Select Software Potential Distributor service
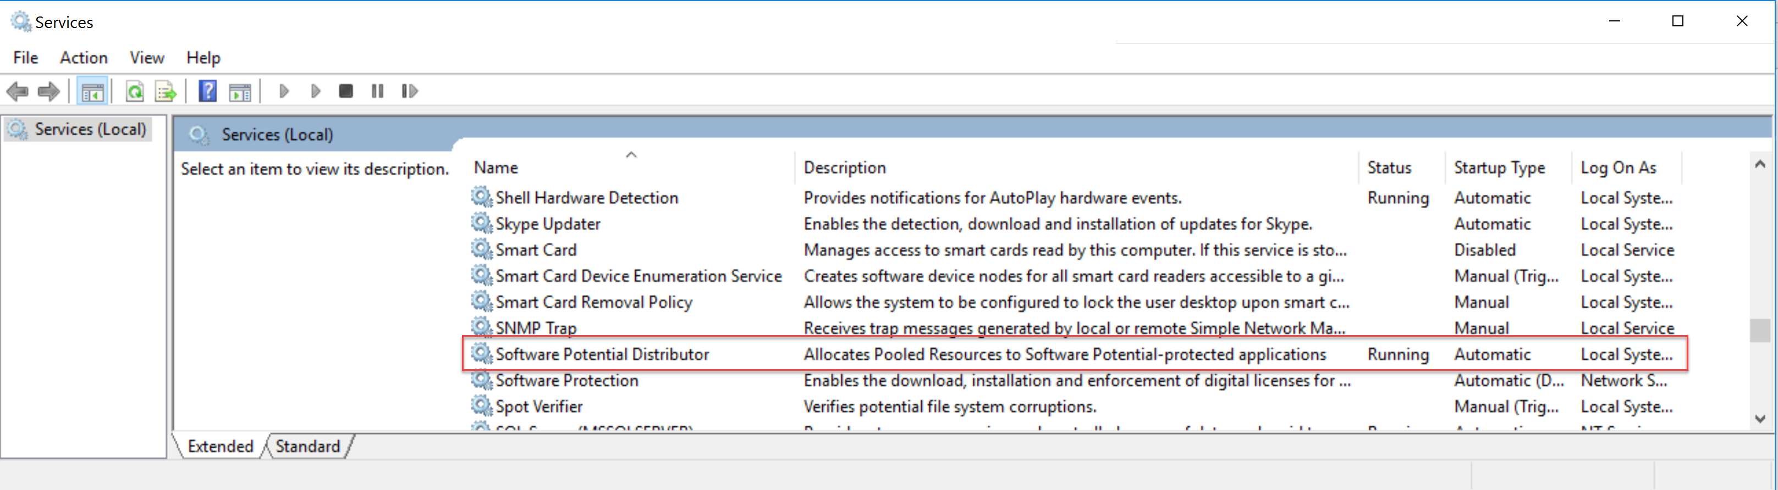This screenshot has height=490, width=1778. pos(602,354)
